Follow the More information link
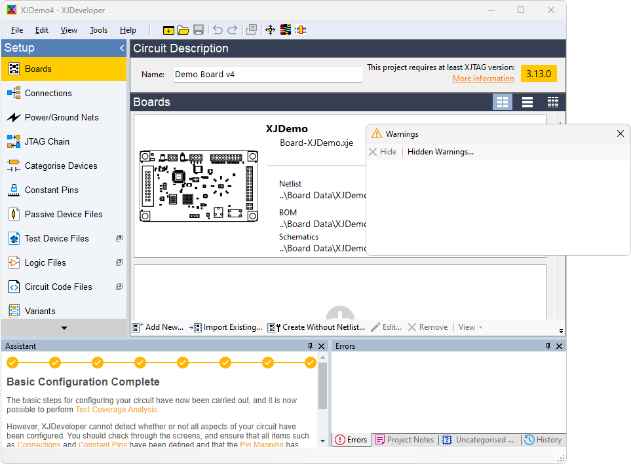This screenshot has height=464, width=631. pyautogui.click(x=483, y=79)
